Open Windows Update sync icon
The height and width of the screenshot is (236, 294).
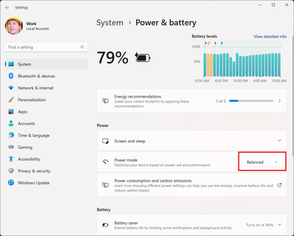pyautogui.click(x=11, y=183)
